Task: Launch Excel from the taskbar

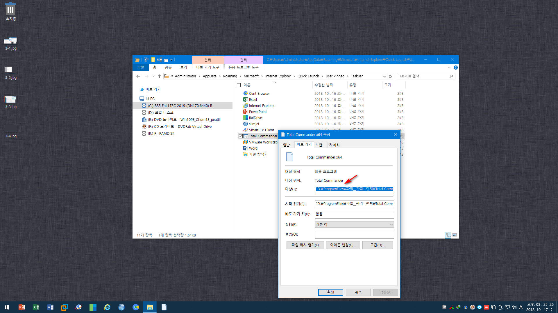Action: pos(36,307)
